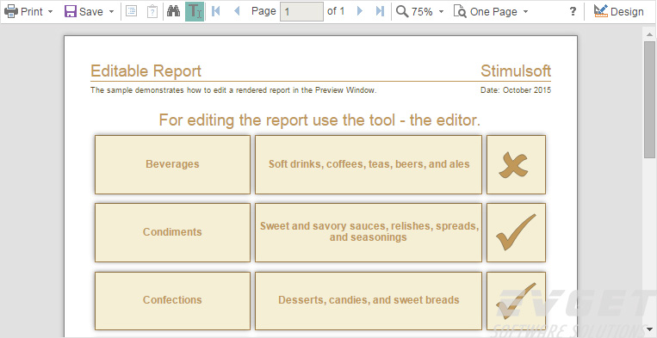Viewport: 657px width, 338px height.
Task: Go to last page
Action: tap(380, 11)
